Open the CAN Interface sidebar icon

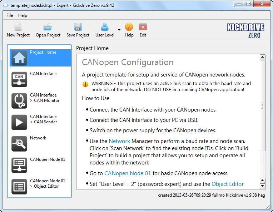pyautogui.click(x=19, y=79)
